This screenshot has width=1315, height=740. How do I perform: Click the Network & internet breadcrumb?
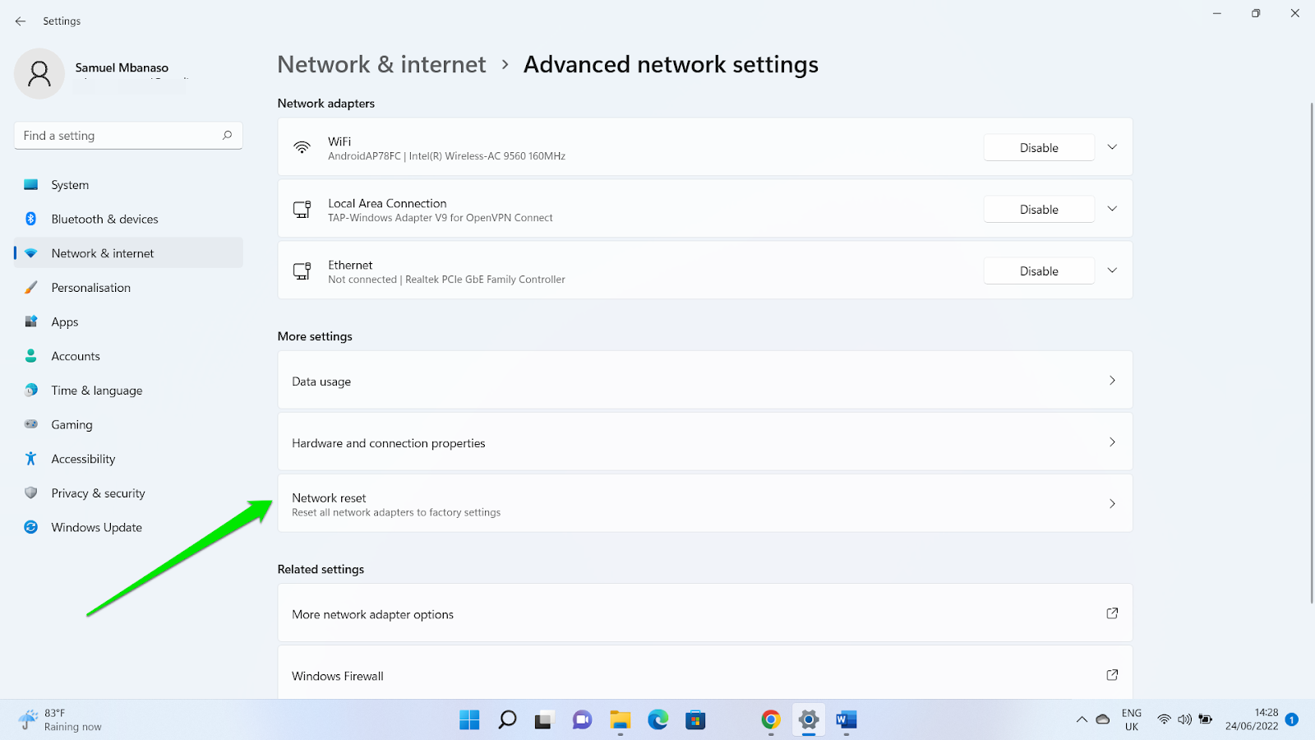click(381, 64)
